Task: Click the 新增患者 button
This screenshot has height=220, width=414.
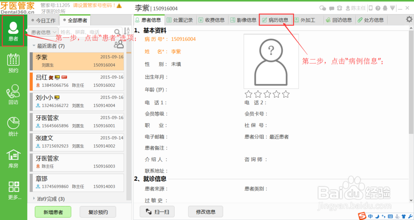Action: [53, 212]
